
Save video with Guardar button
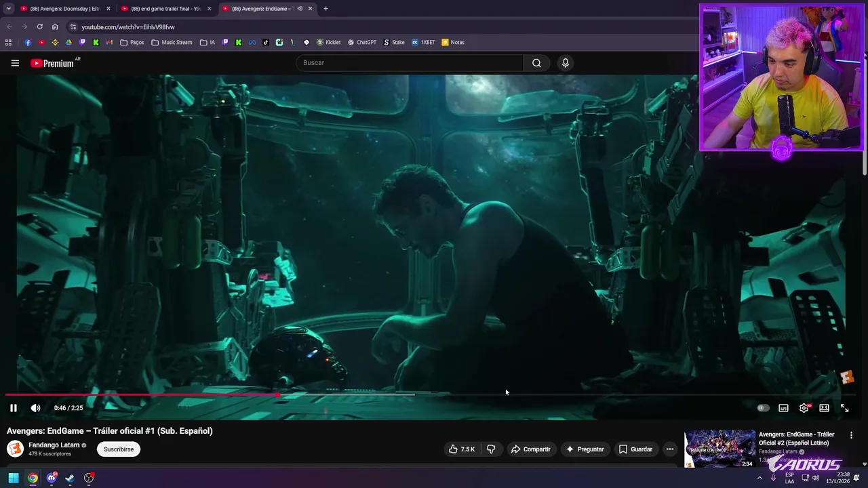coord(635,449)
